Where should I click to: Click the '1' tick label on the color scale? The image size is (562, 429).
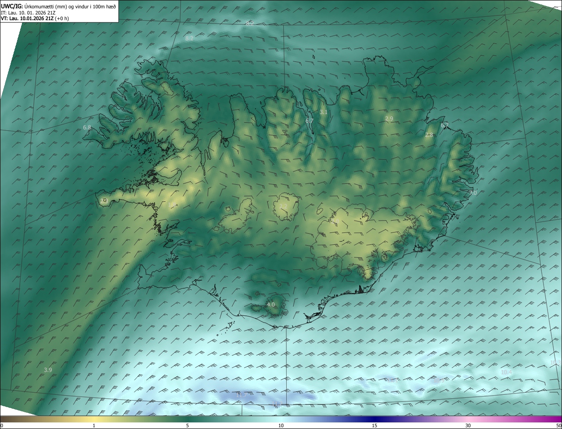point(94,426)
